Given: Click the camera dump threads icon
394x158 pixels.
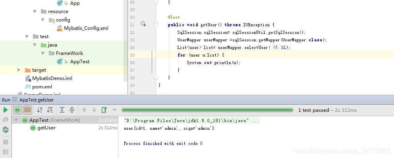Looking at the screenshot, I should pos(6,152).
